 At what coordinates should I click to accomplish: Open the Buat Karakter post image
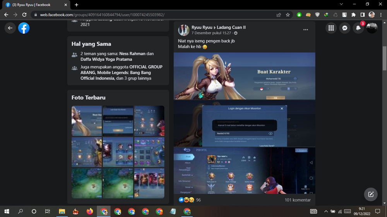click(244, 76)
